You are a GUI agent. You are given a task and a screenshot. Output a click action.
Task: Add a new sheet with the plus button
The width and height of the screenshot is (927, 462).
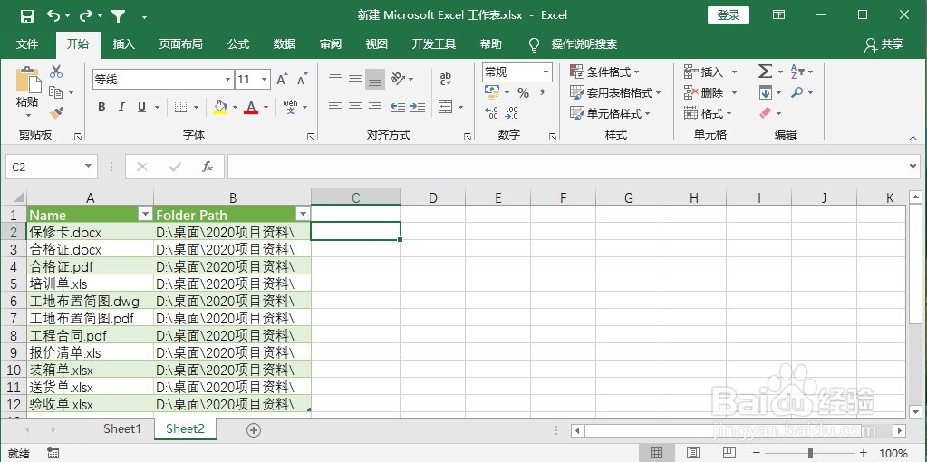tap(254, 430)
